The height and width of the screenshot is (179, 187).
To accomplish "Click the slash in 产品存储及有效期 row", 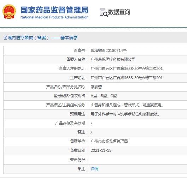I will click(x=91, y=123).
